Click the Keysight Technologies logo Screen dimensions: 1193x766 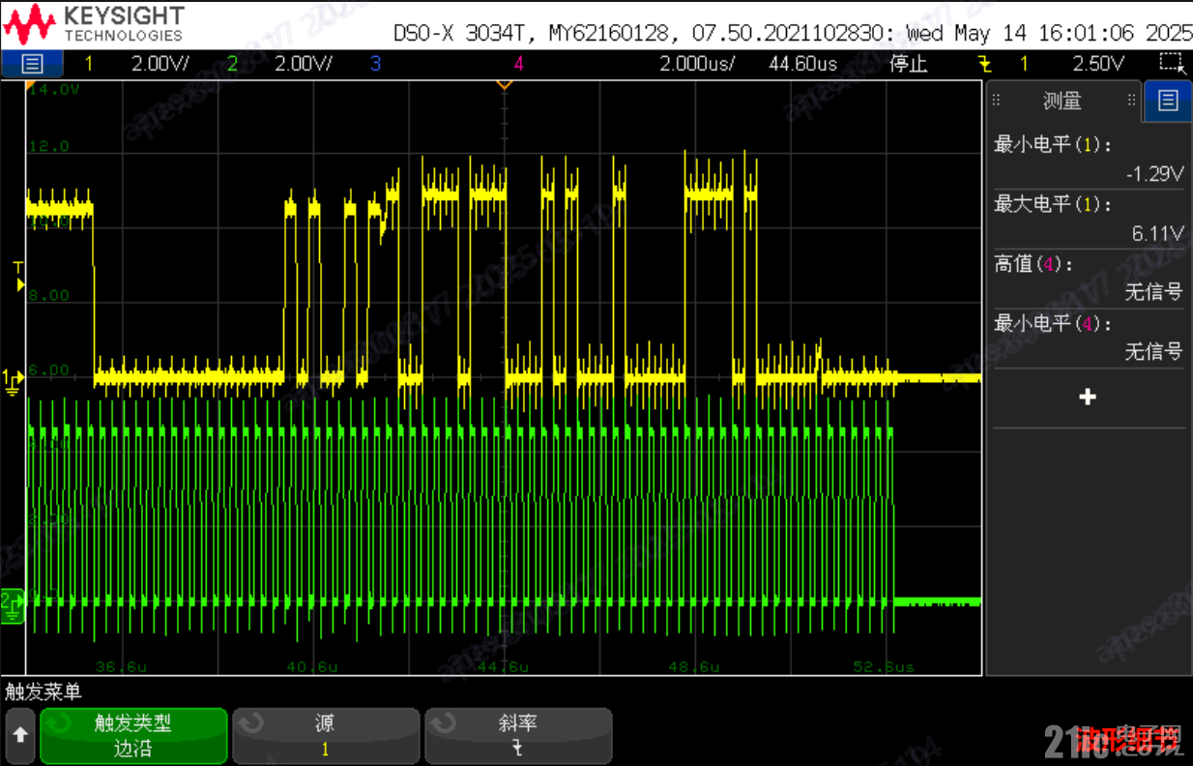click(93, 24)
